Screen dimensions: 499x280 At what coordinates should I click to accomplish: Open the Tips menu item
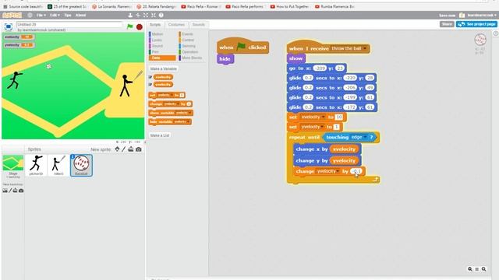coord(68,15)
